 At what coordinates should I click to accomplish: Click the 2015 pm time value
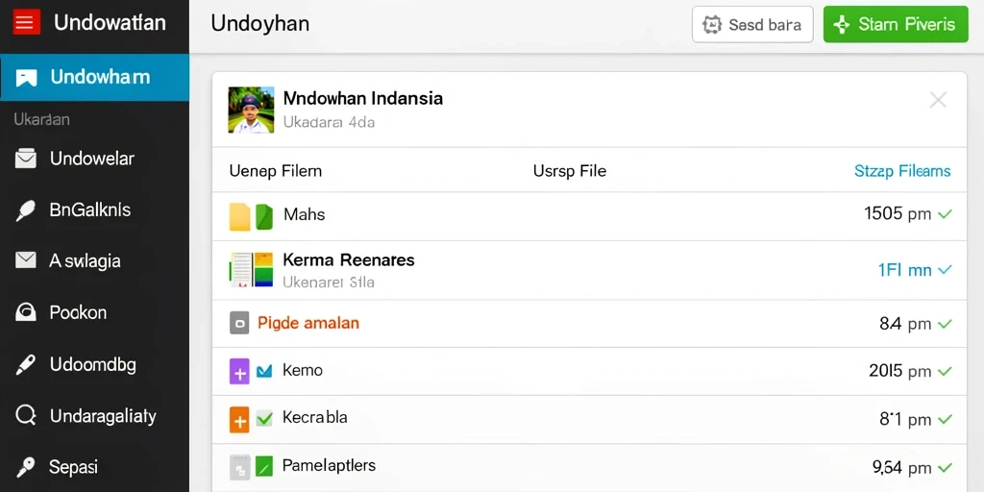click(x=899, y=371)
